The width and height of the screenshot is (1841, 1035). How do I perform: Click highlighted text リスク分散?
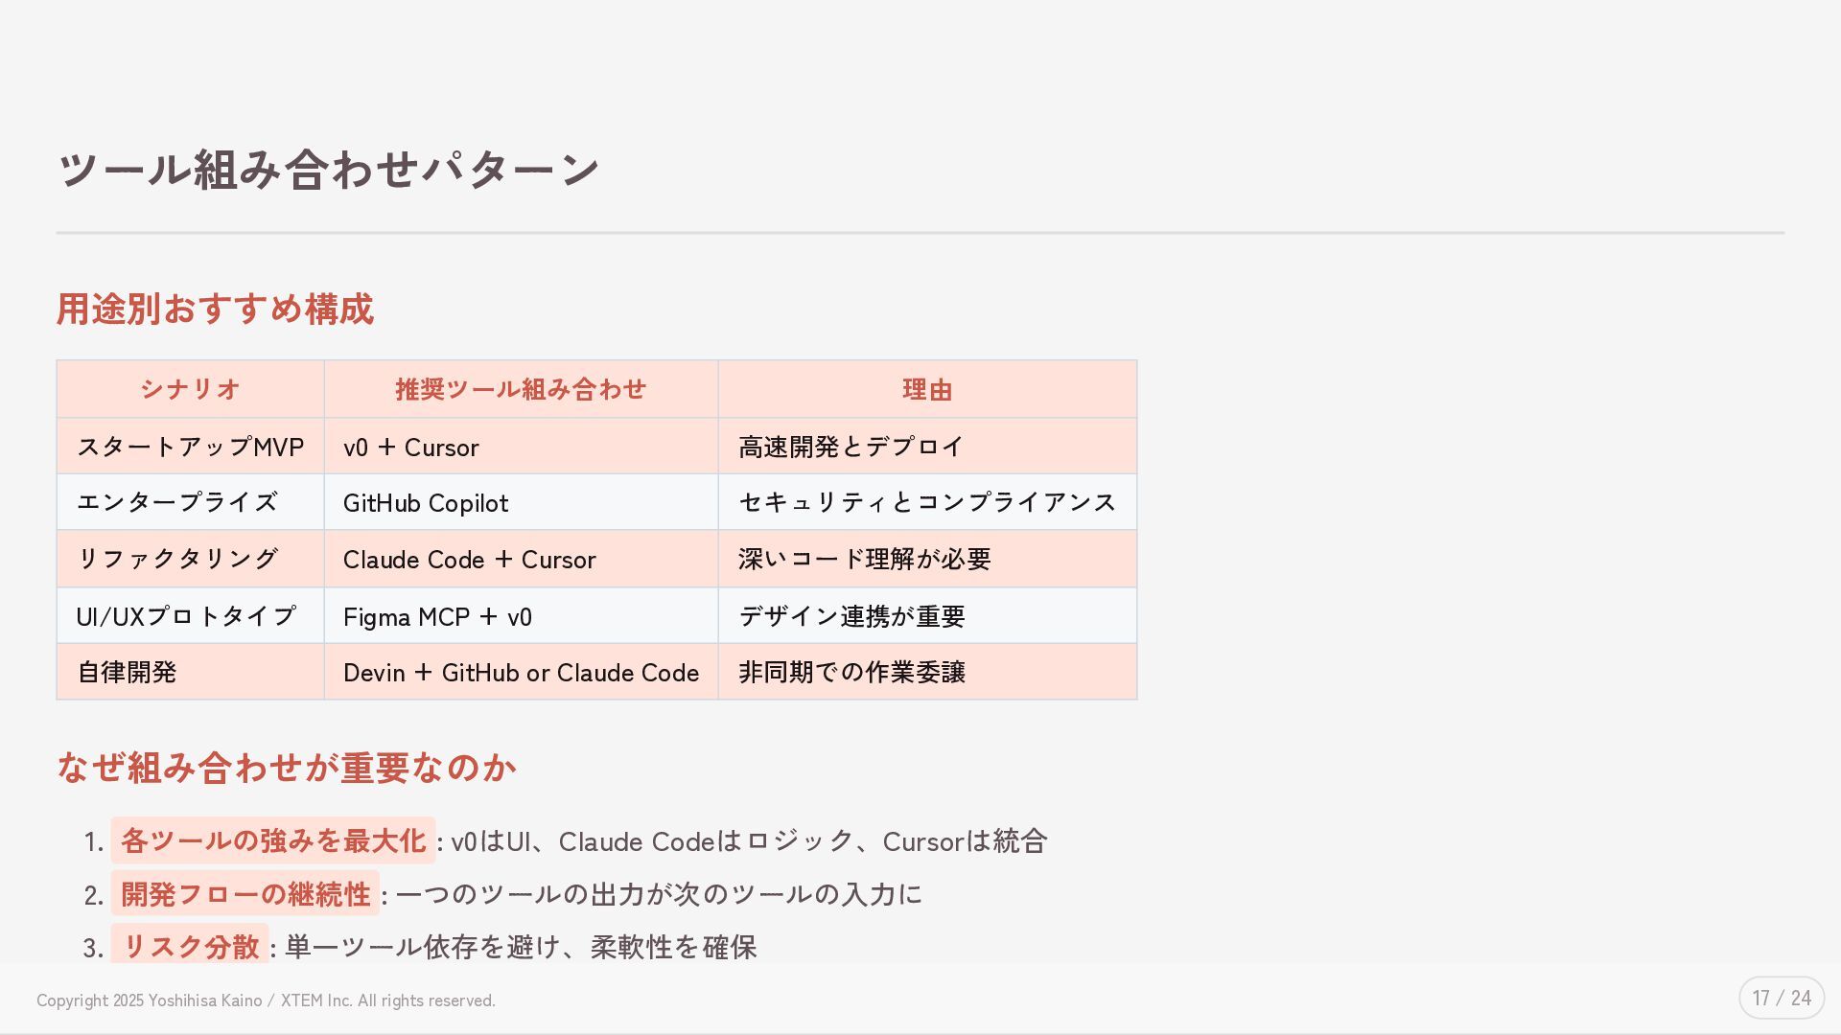[x=190, y=947]
